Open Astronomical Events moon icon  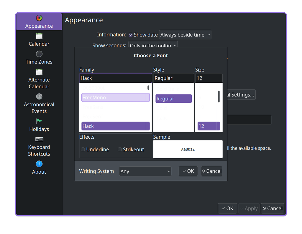coord(39,97)
